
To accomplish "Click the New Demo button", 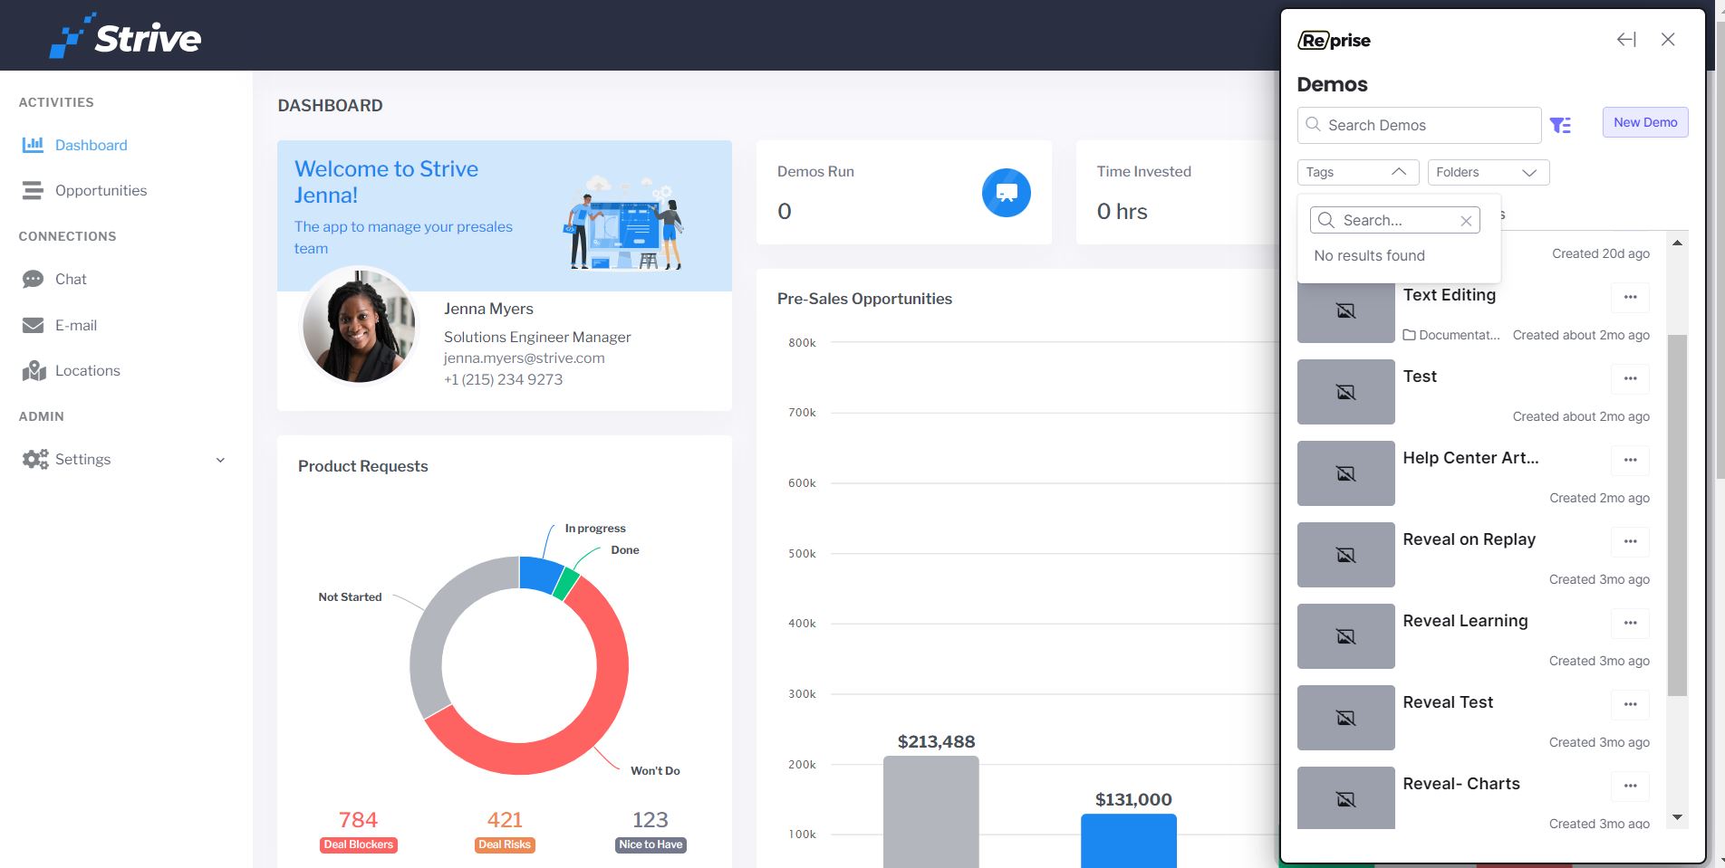I will pos(1645,122).
